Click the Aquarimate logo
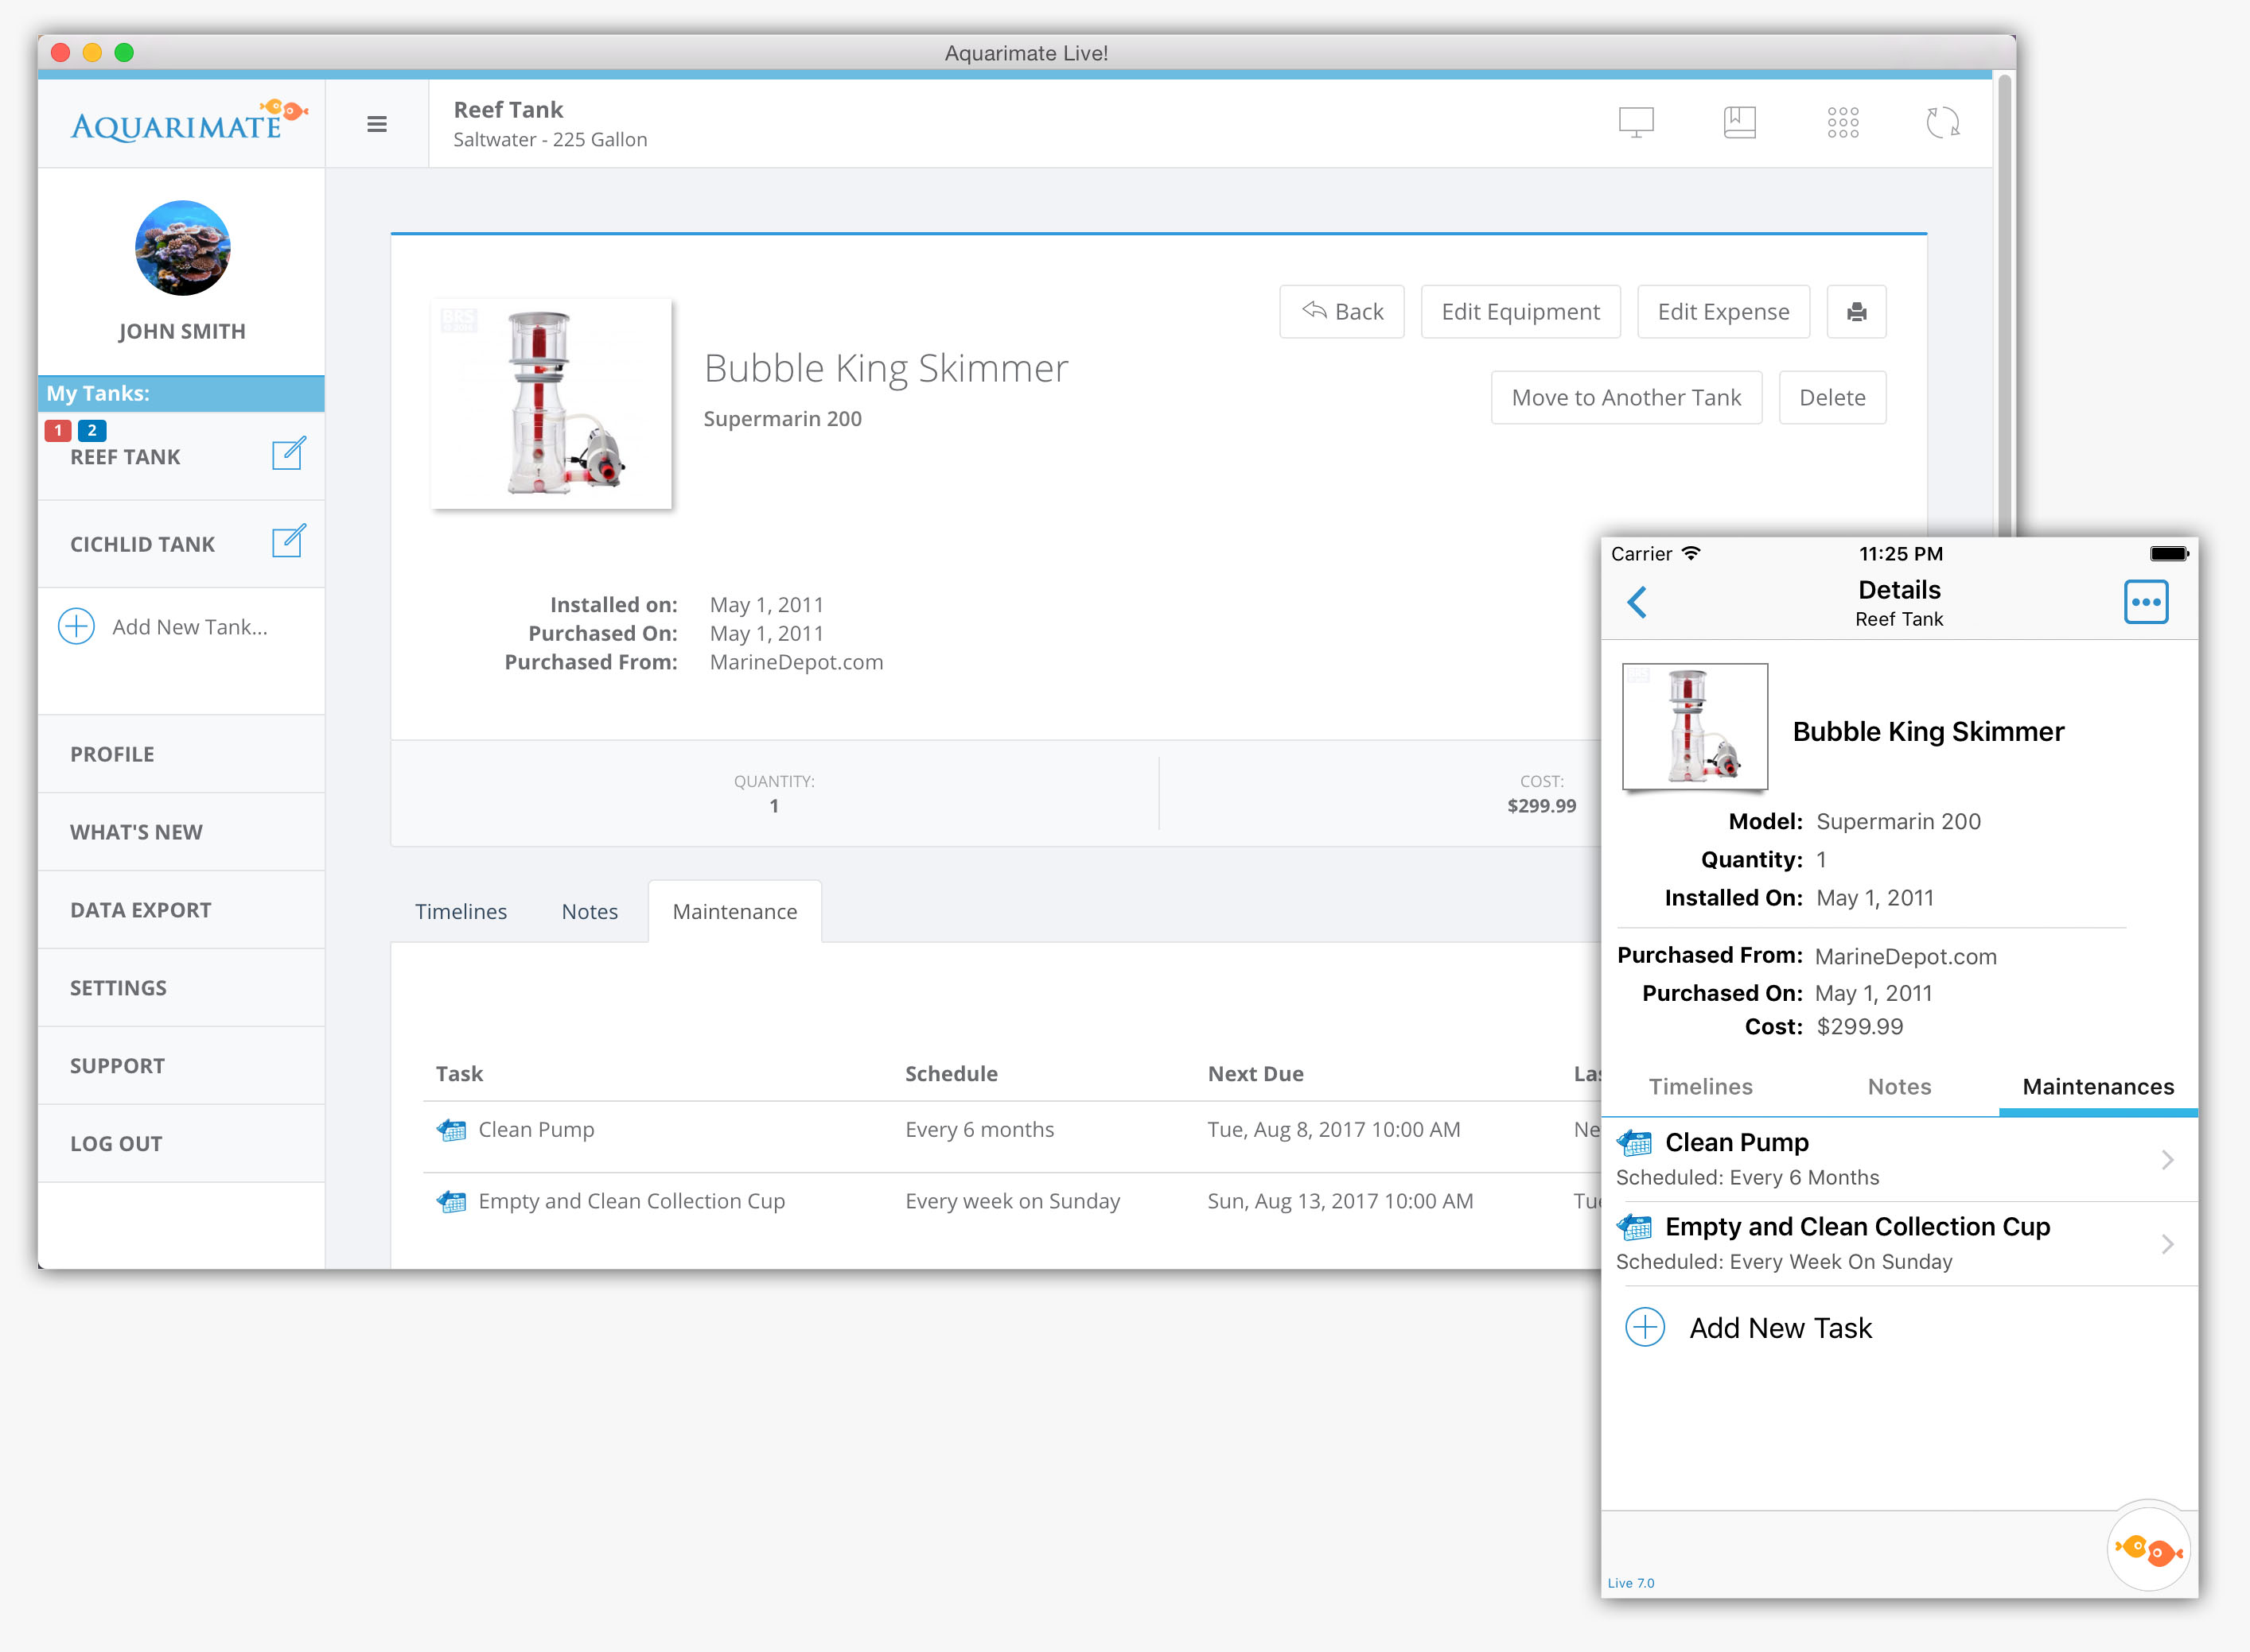 click(x=189, y=122)
